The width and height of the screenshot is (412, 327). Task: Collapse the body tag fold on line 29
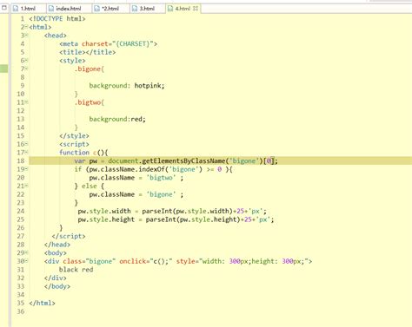26,252
